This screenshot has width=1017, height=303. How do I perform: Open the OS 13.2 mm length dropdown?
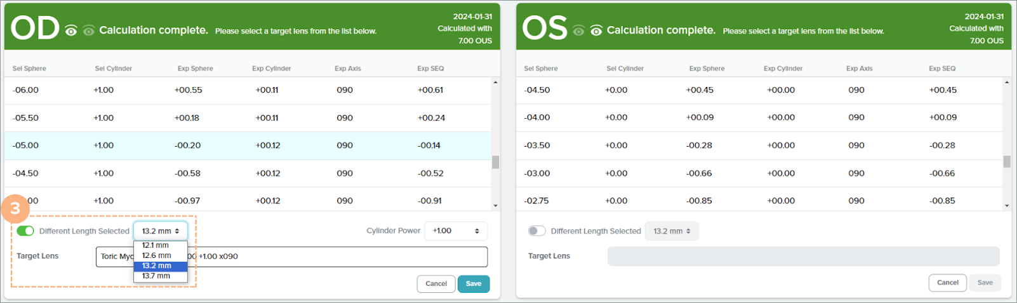pos(672,231)
